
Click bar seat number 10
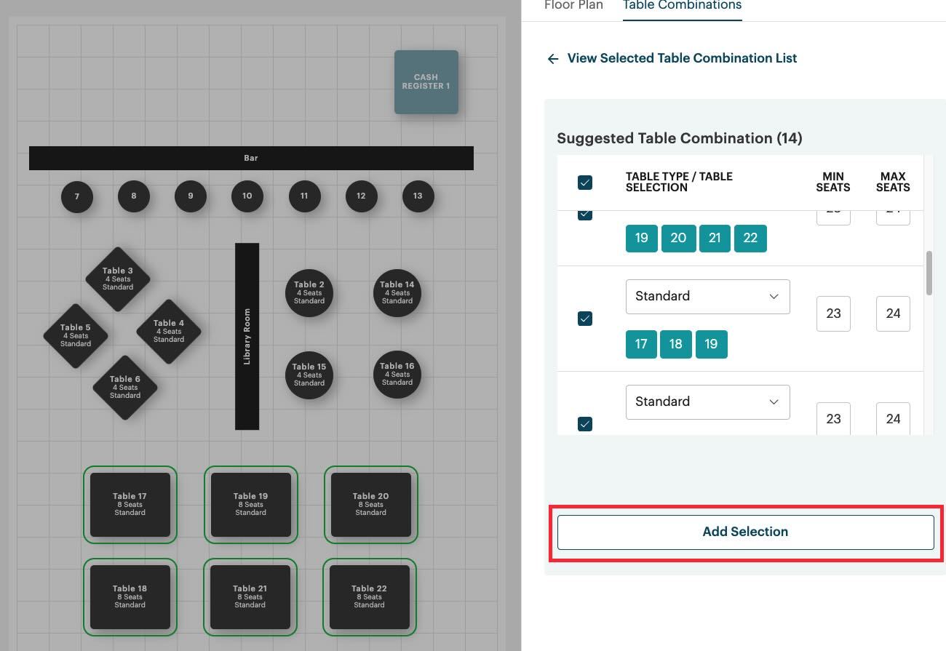click(x=247, y=196)
